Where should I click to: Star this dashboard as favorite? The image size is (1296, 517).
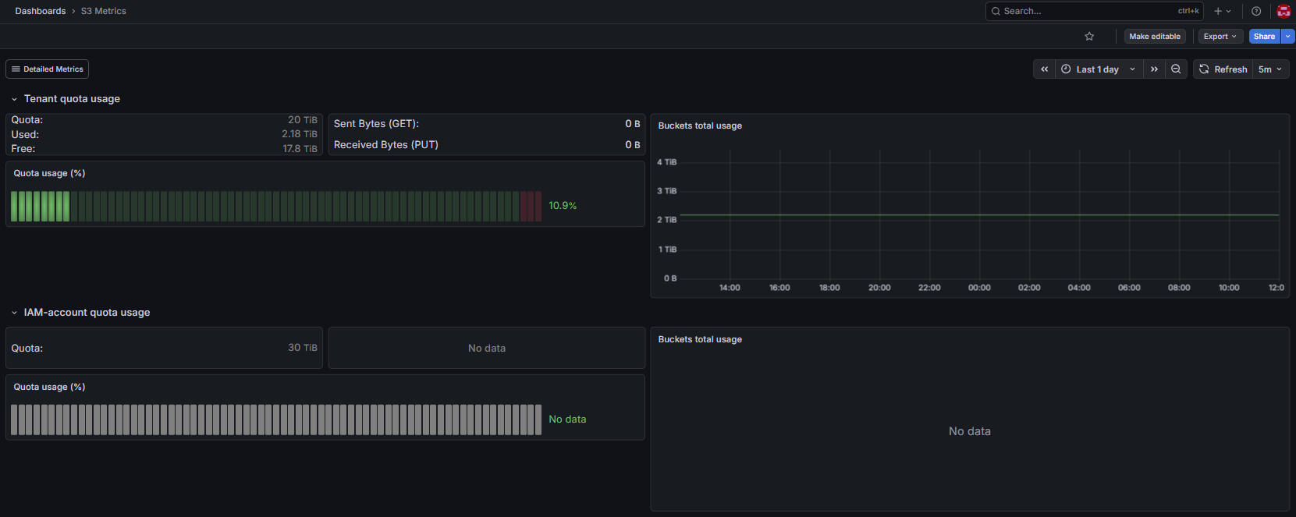click(1089, 37)
